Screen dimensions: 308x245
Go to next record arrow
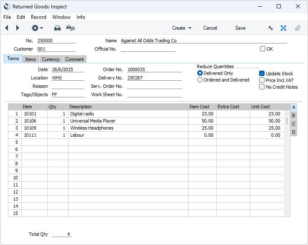pos(18,28)
